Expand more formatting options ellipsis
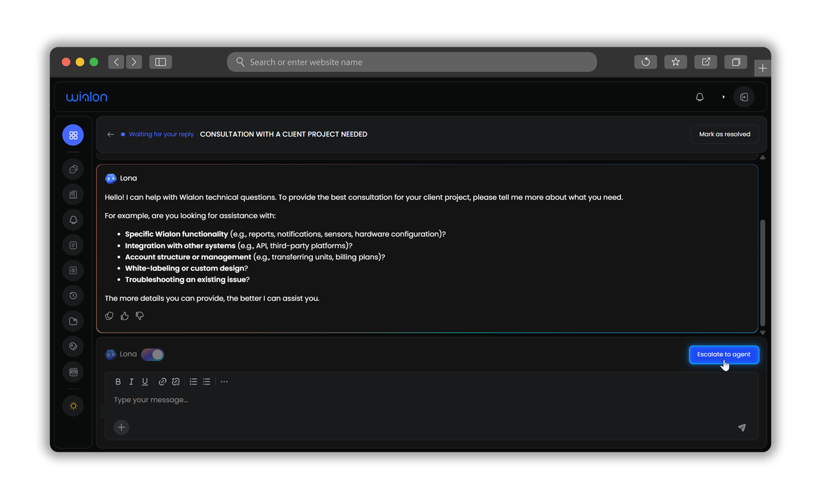The image size is (821, 499). click(x=224, y=381)
